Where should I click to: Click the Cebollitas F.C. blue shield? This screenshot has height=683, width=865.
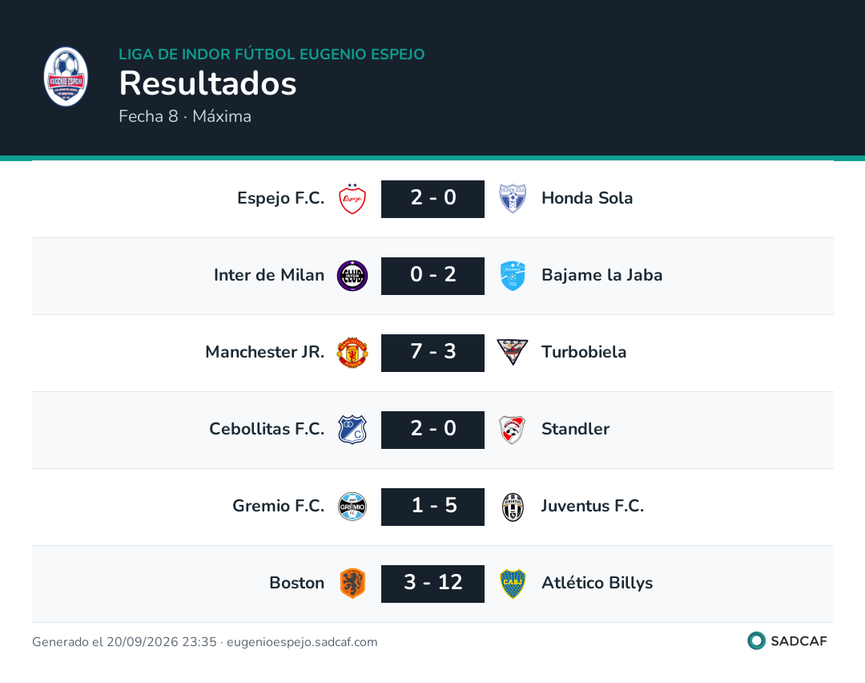coord(352,430)
